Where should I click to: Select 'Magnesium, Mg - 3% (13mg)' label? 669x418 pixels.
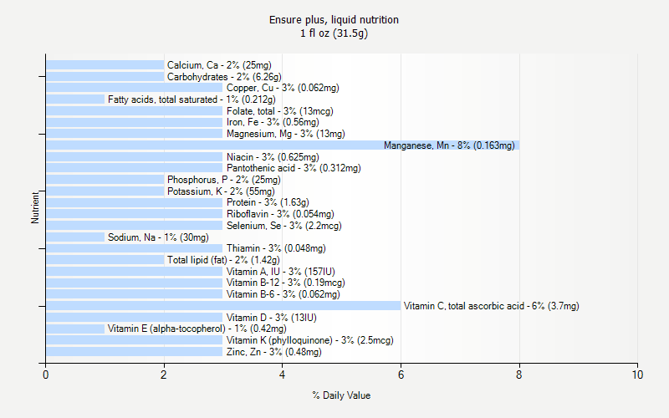coord(286,134)
